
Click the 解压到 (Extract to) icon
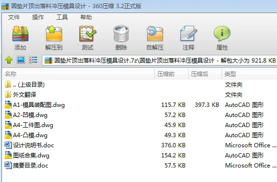[54, 34]
